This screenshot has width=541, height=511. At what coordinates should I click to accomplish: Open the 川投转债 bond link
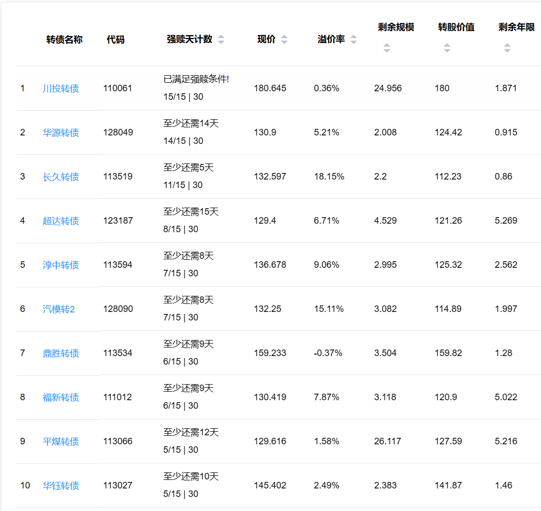coord(61,89)
